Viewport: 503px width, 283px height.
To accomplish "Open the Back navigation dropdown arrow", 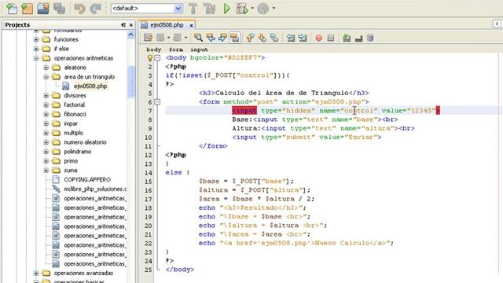I will click(168, 38).
